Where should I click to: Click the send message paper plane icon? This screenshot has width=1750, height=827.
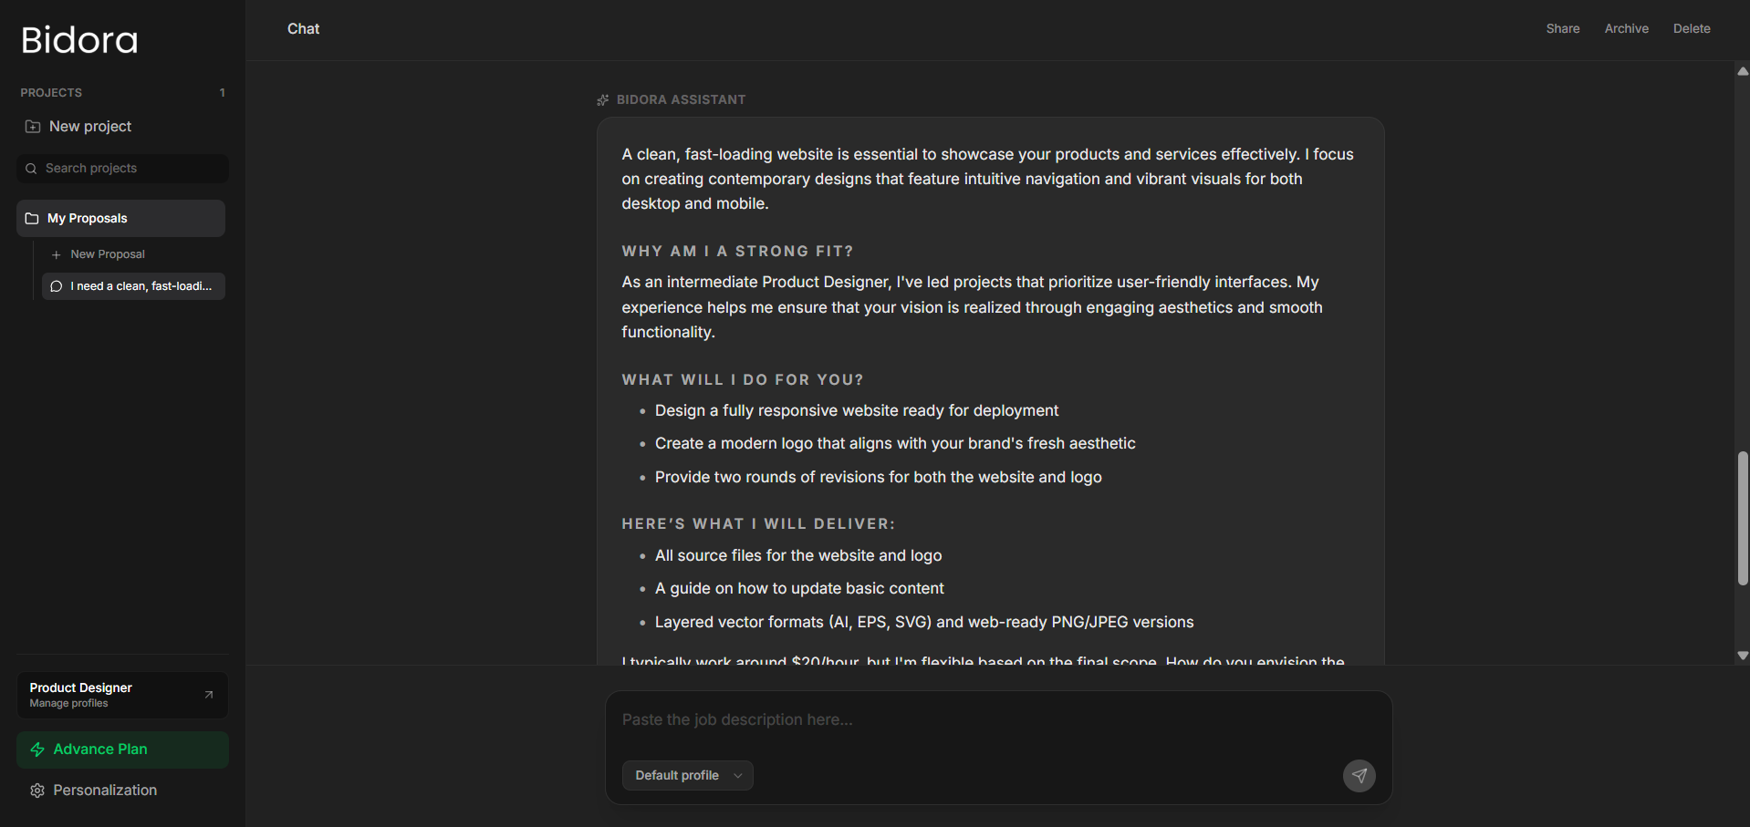click(1359, 776)
